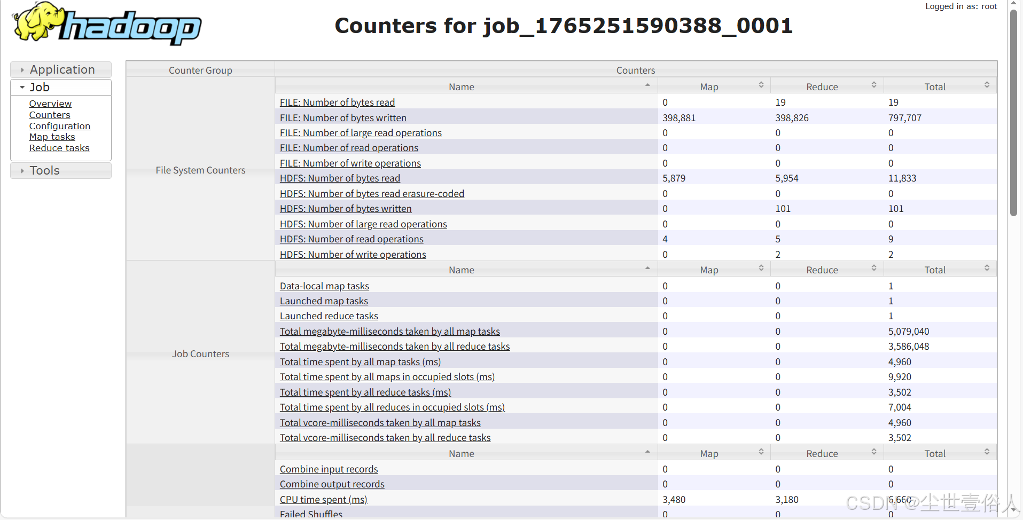Sort third counter table Map arrows
The height and width of the screenshot is (520, 1023).
pos(761,452)
